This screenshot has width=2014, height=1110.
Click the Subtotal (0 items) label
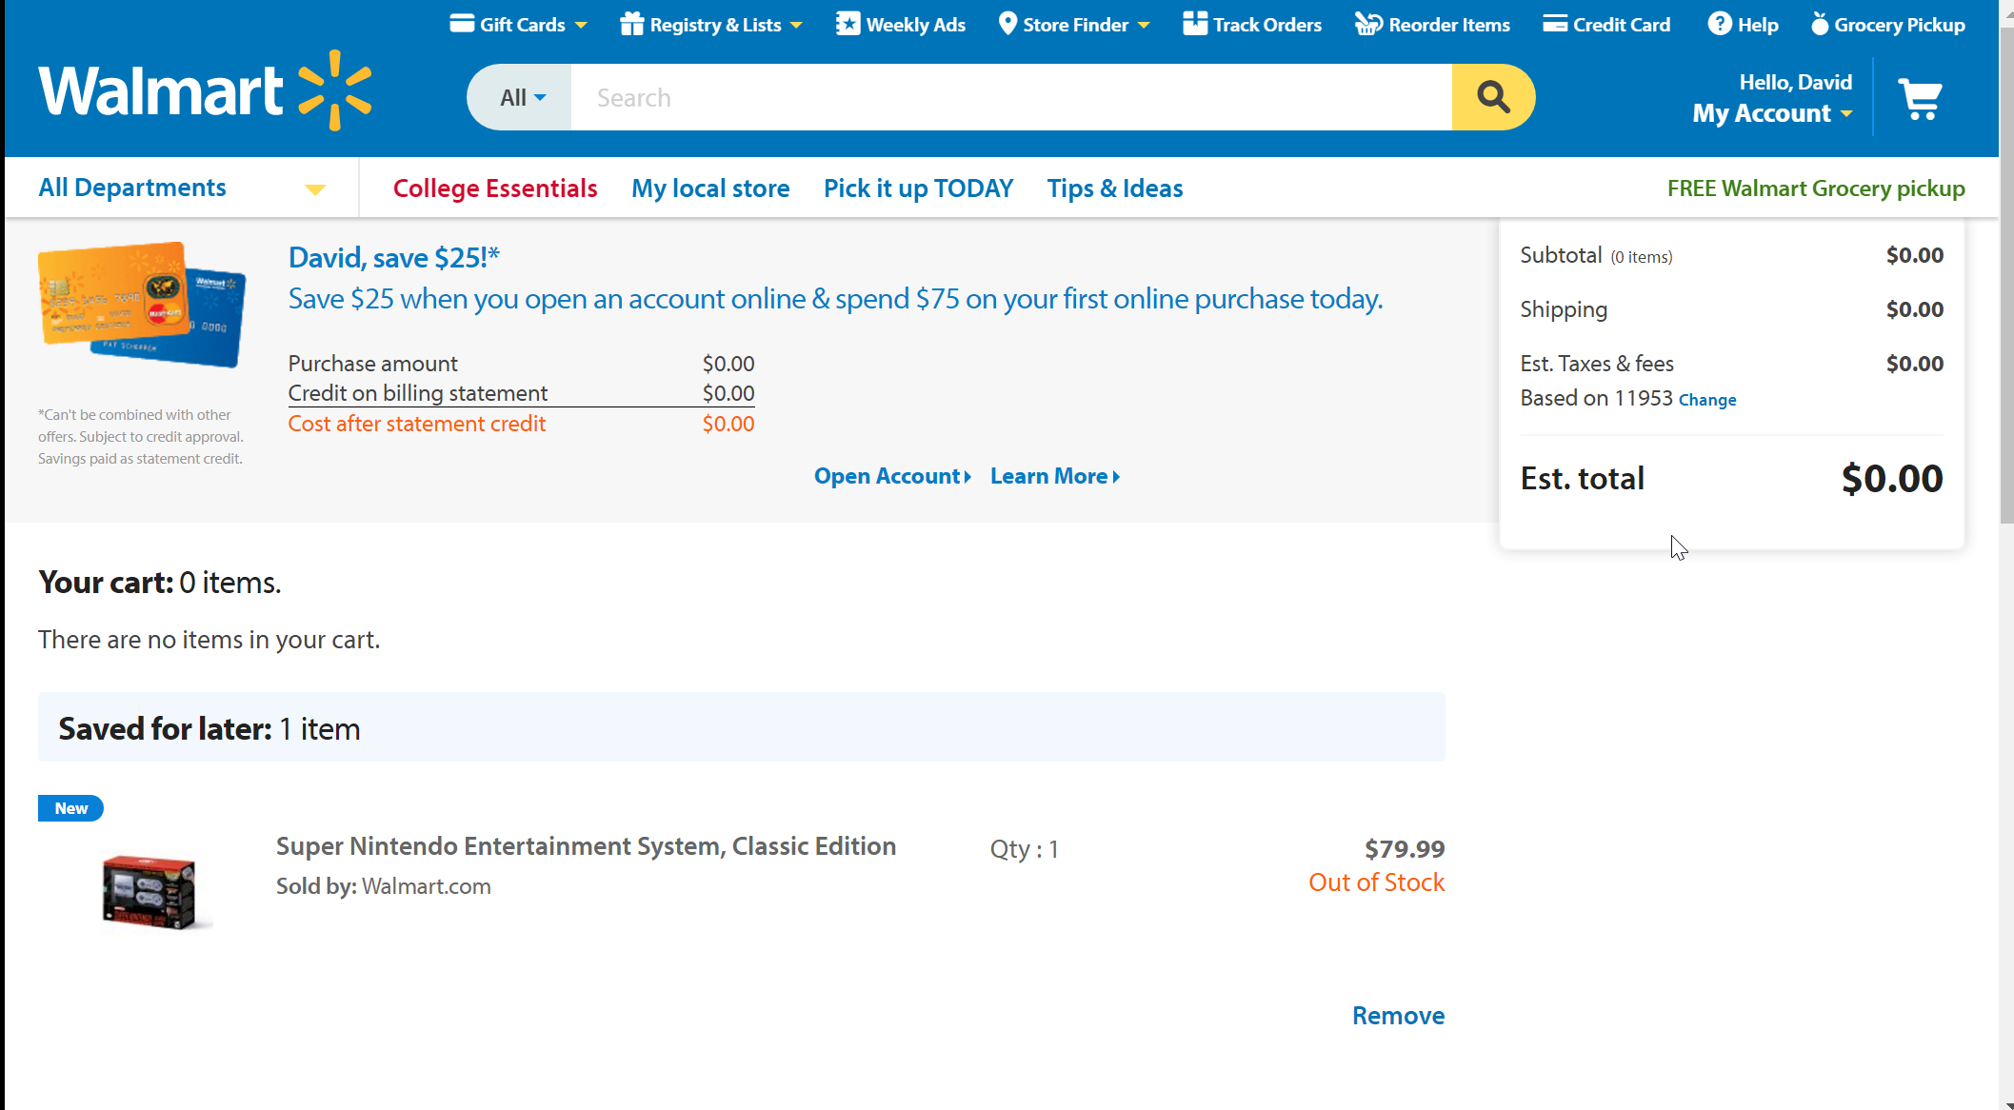coord(1596,255)
